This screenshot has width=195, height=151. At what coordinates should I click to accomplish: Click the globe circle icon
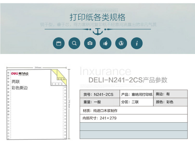tap(121, 43)
